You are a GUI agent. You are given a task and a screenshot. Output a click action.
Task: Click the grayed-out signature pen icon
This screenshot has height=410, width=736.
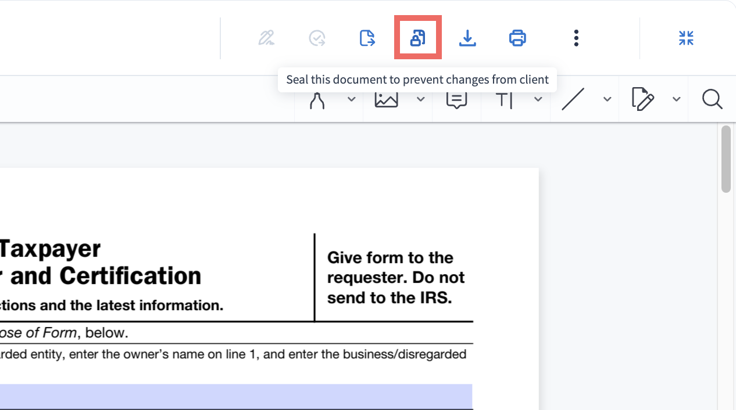266,38
